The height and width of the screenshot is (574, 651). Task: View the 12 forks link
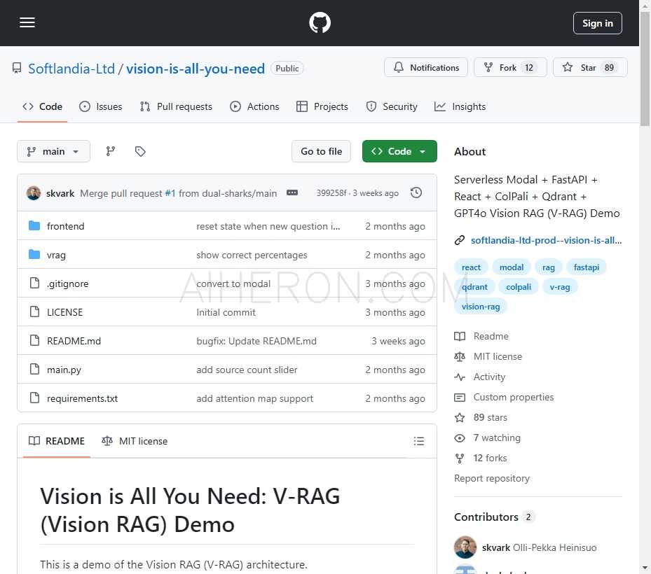pos(481,458)
